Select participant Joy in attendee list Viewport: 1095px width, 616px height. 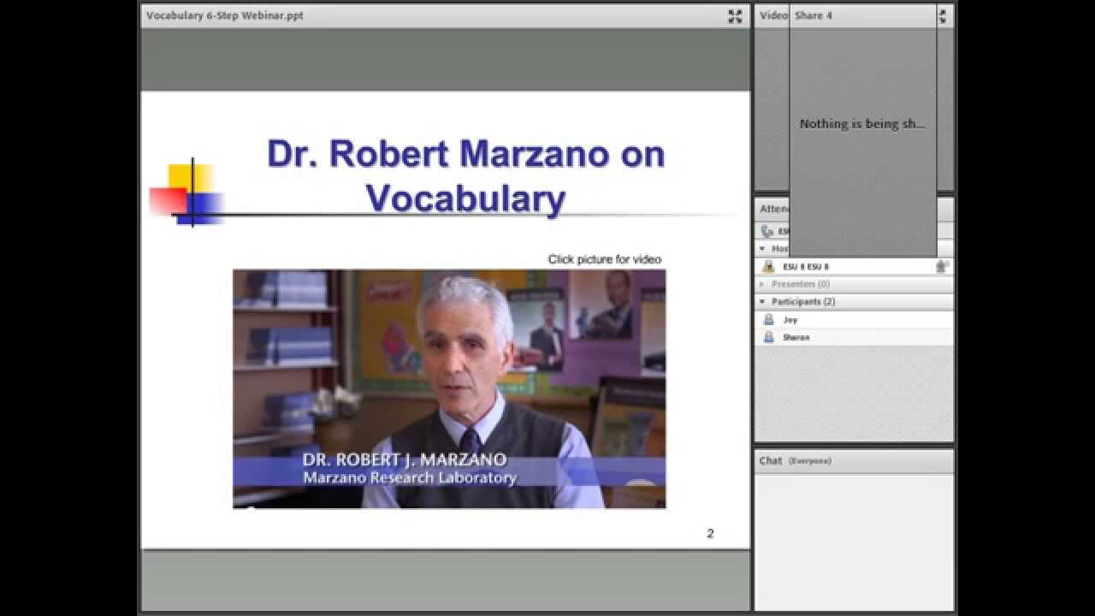(854, 320)
